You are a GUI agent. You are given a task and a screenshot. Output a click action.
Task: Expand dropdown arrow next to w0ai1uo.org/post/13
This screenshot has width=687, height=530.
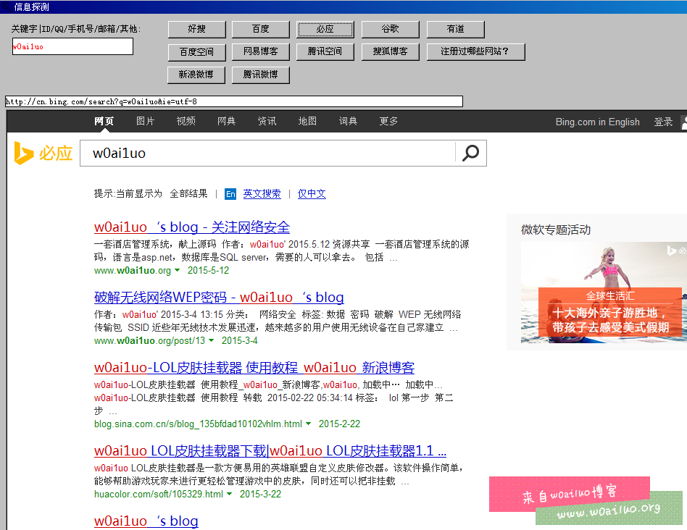(212, 340)
